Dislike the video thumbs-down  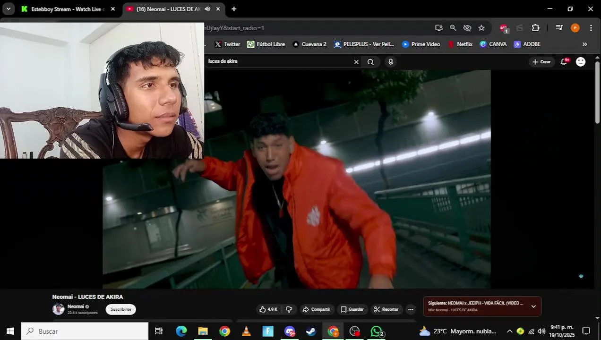tap(289, 309)
